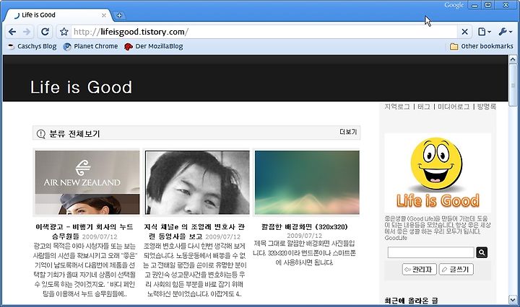Screen dimensions: 520x307
Task: Click the 최근에 올라온 글 heading
Action: coord(411,301)
